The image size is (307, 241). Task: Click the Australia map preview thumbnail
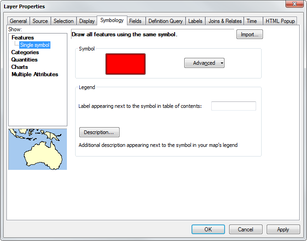(x=38, y=149)
